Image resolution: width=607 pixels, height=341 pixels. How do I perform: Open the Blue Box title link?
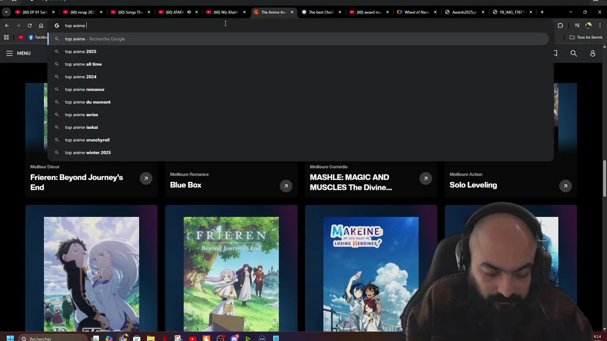[x=185, y=185]
